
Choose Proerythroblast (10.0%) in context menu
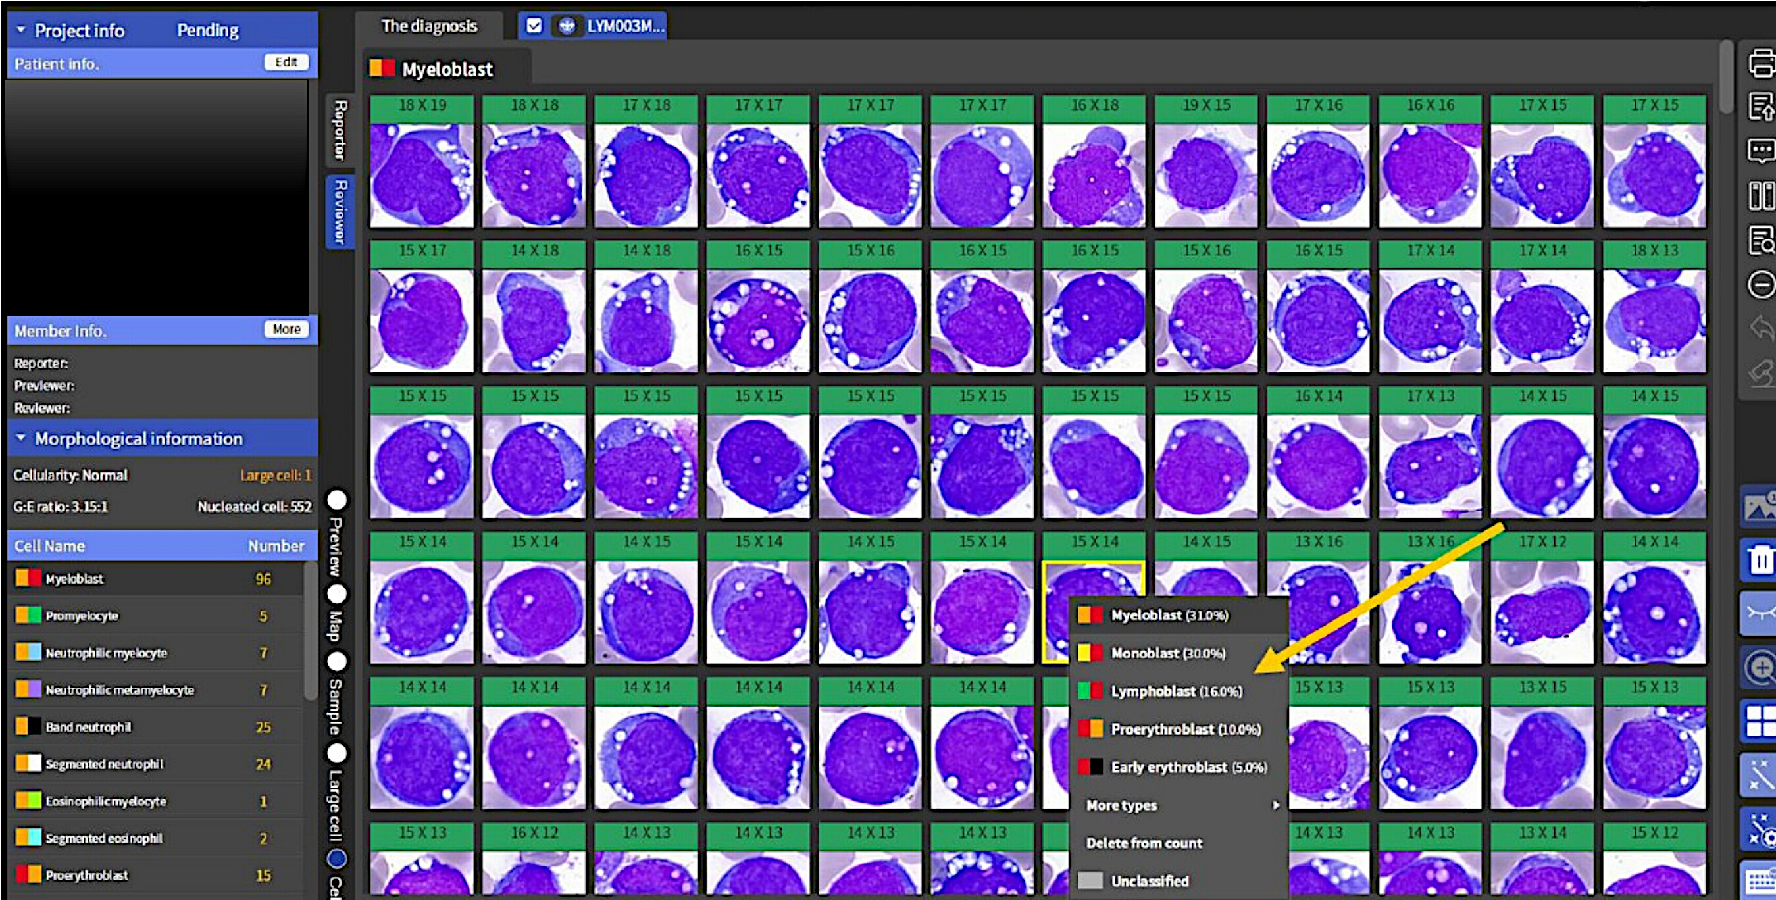[1180, 729]
